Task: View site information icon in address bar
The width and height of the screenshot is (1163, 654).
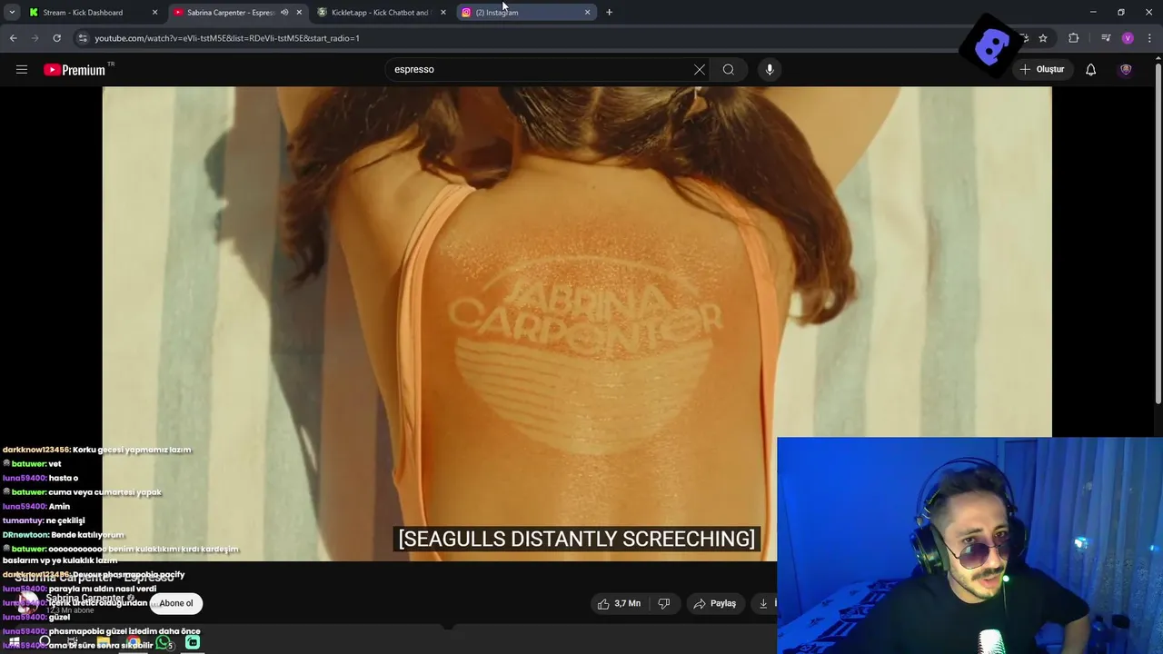Action: coord(83,38)
